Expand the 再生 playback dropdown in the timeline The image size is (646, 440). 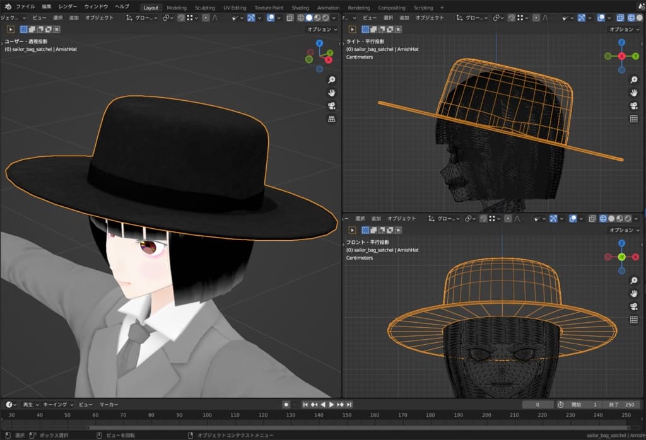(31, 404)
